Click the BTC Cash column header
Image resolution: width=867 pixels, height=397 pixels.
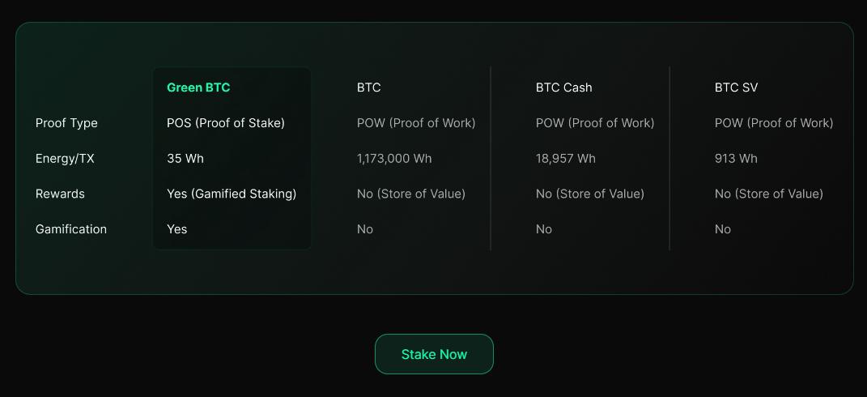(563, 88)
